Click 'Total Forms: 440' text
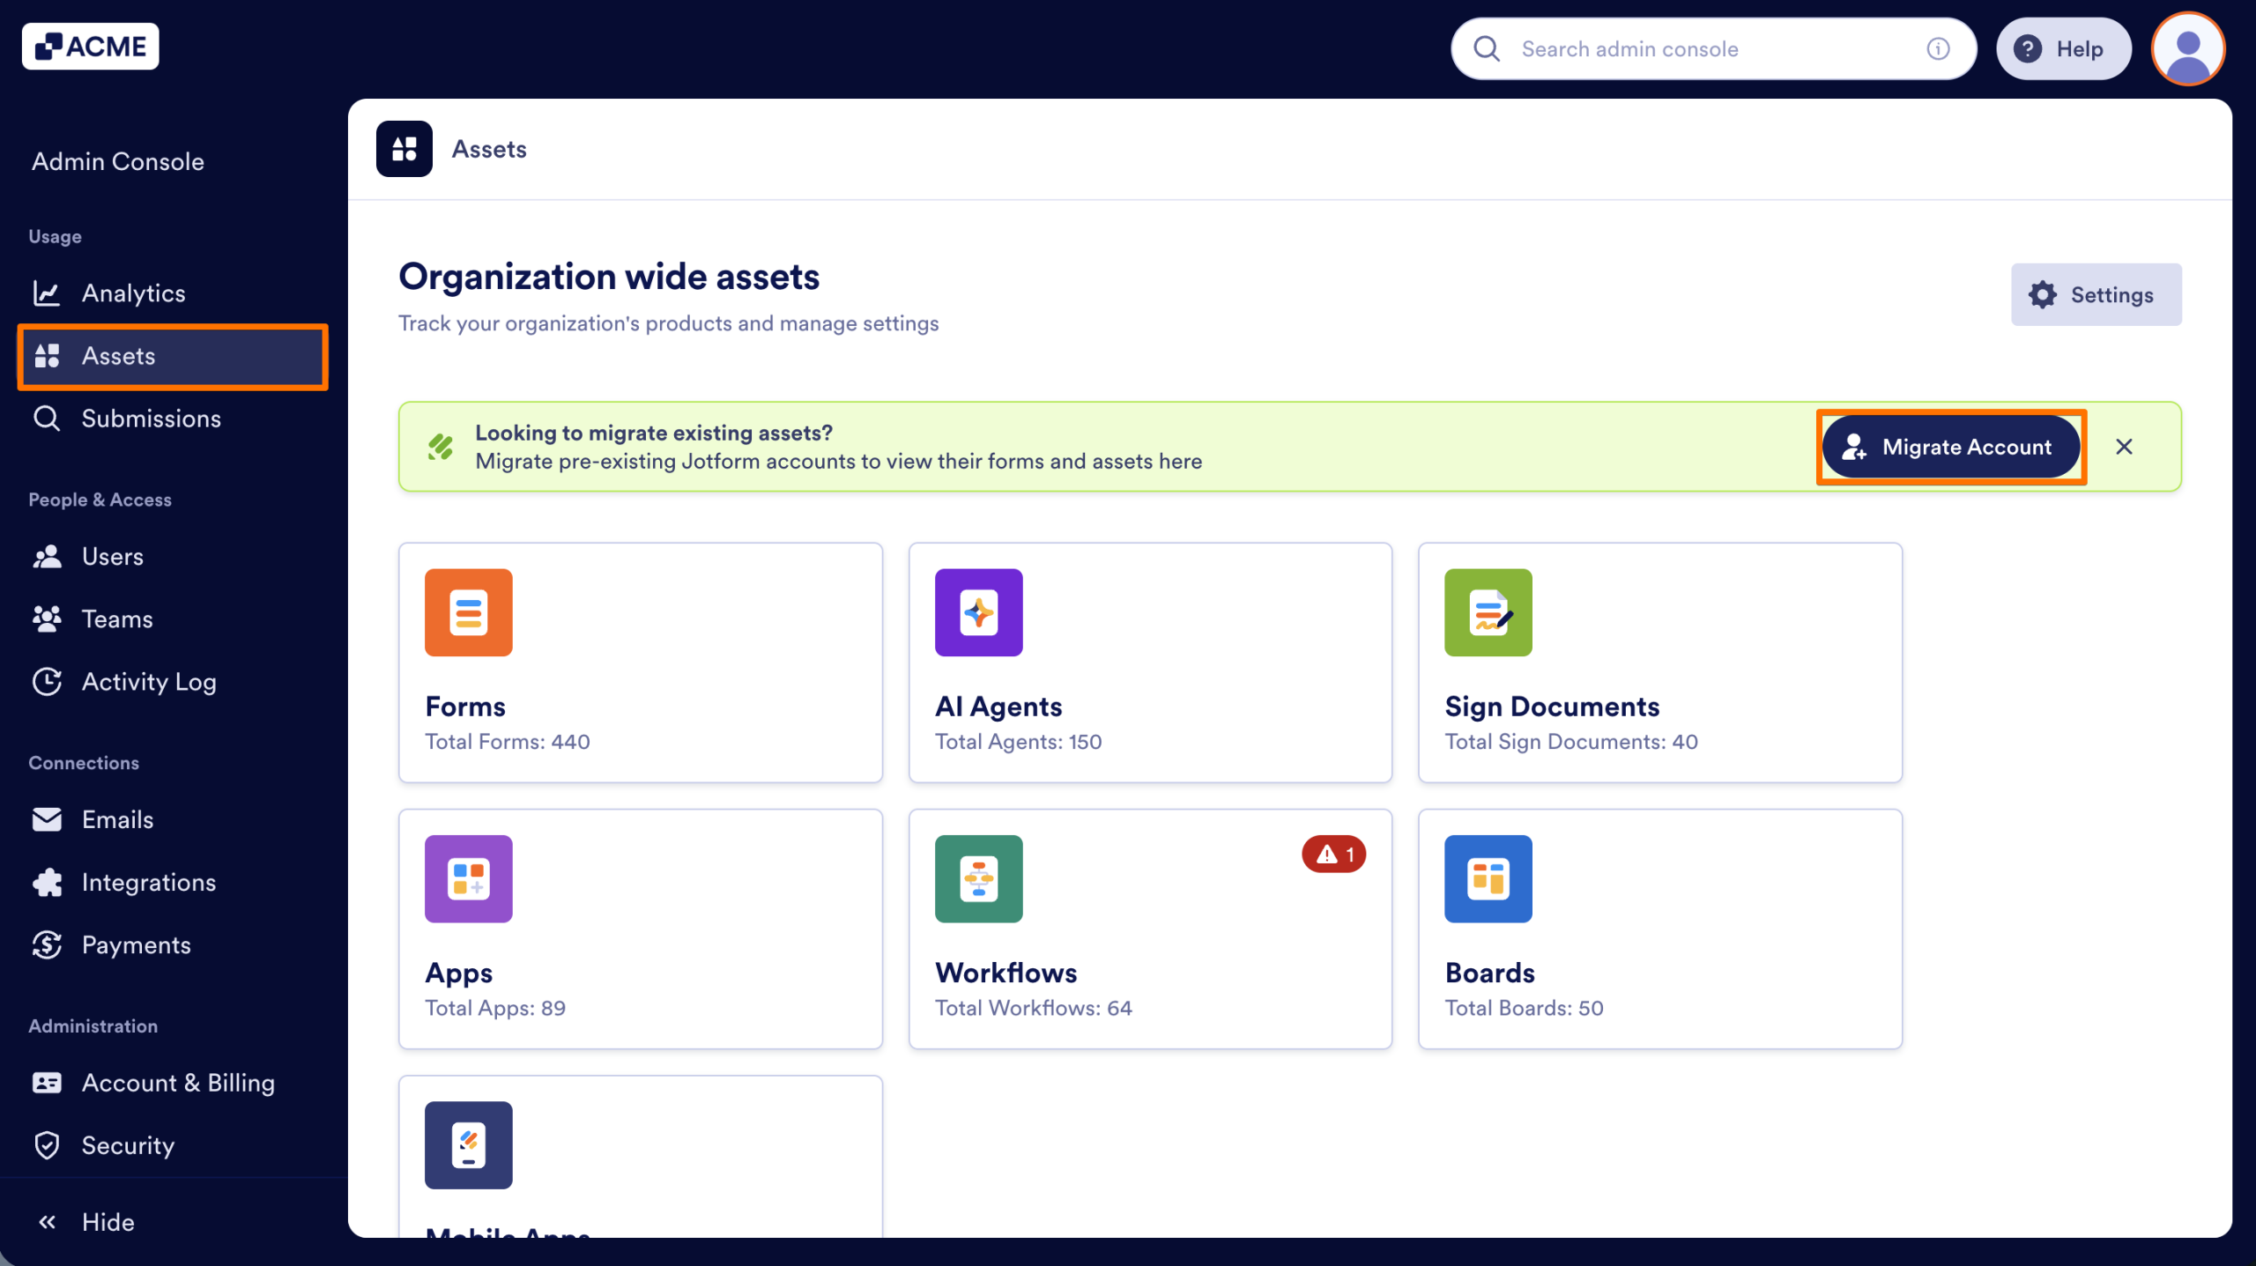The image size is (2256, 1266). [x=508, y=742]
